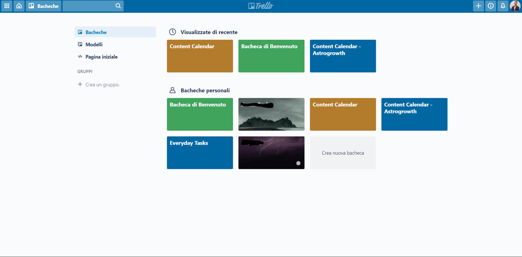Open the Everyday Tasks board
This screenshot has width=522, height=257.
200,152
